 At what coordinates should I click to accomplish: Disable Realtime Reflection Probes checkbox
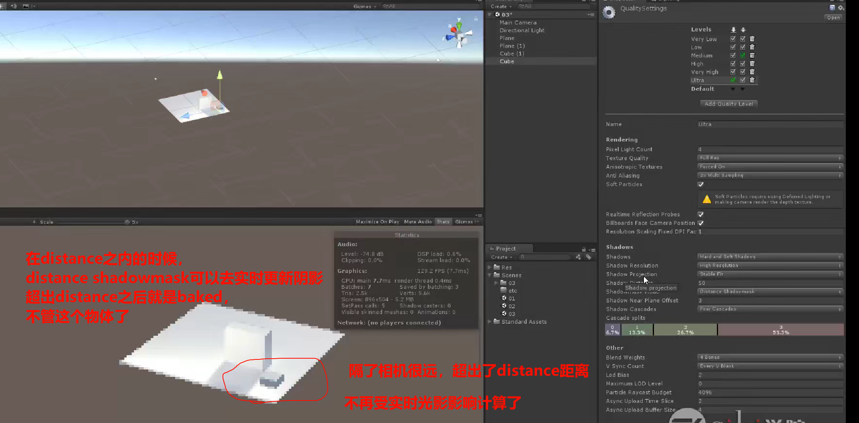701,214
